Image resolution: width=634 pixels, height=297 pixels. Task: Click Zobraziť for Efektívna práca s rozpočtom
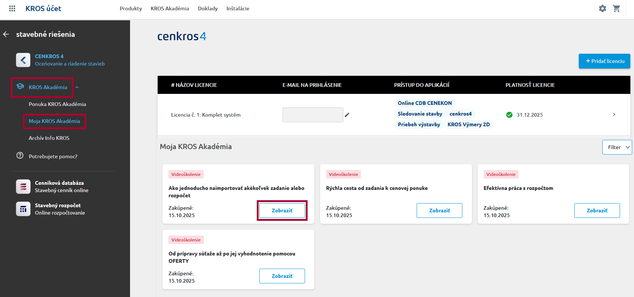[x=597, y=211]
